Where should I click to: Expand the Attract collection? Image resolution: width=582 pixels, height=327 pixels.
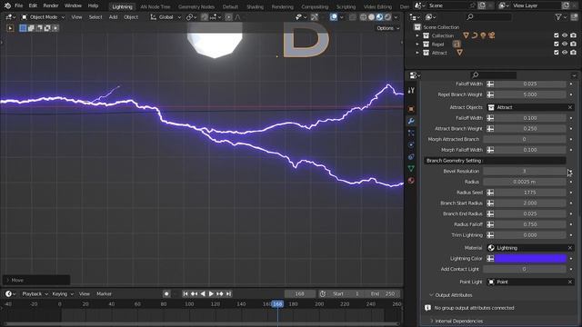coord(417,53)
